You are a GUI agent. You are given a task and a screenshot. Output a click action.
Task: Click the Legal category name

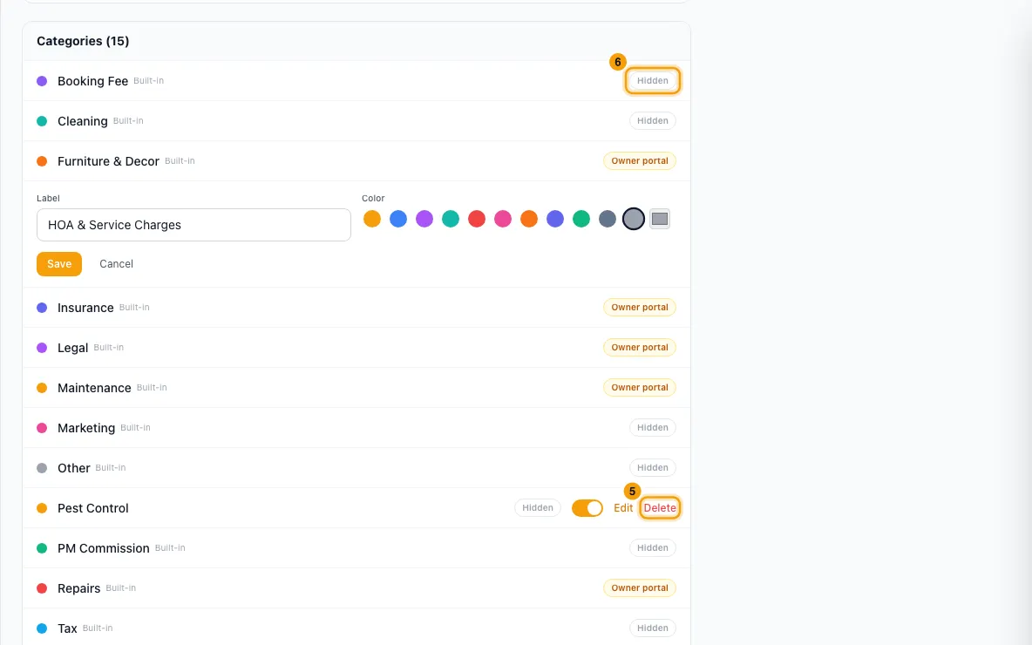point(72,348)
